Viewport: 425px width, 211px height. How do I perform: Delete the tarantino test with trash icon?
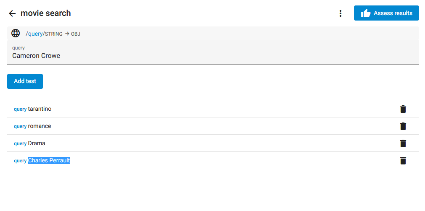click(x=403, y=109)
